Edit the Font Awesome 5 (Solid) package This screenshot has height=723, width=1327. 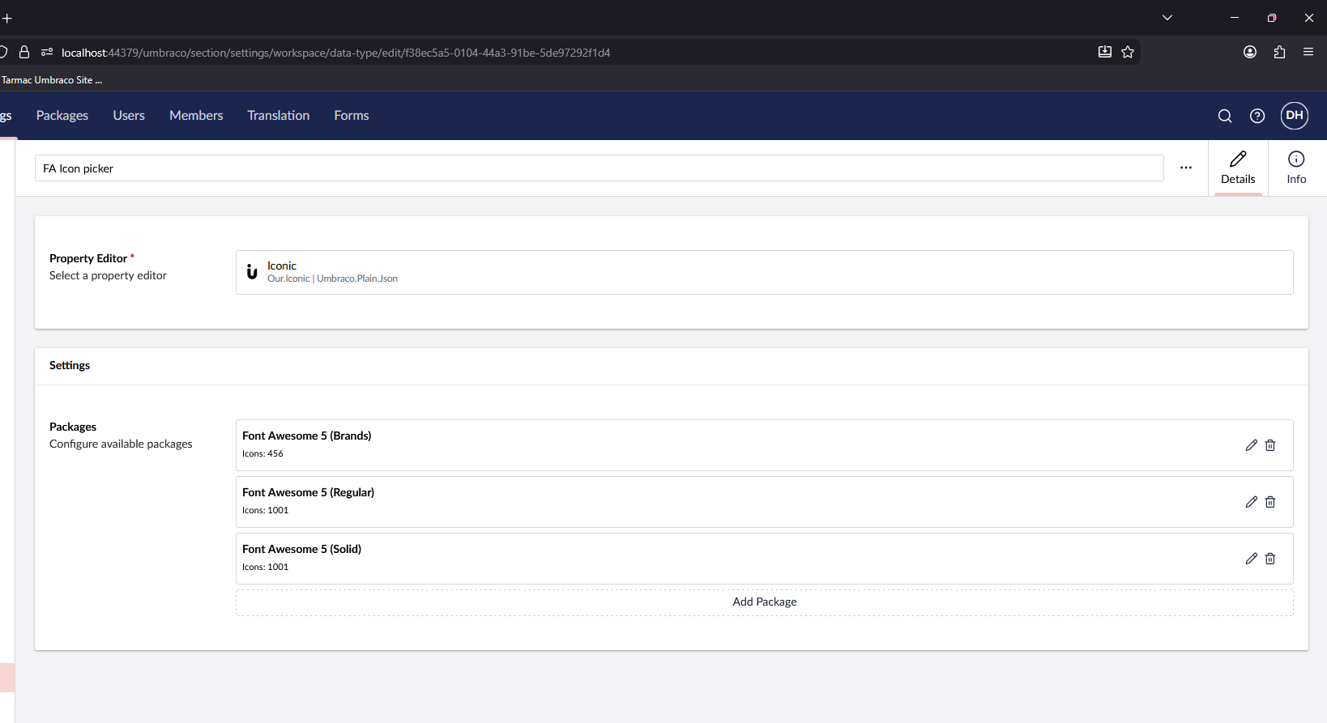pyautogui.click(x=1251, y=559)
